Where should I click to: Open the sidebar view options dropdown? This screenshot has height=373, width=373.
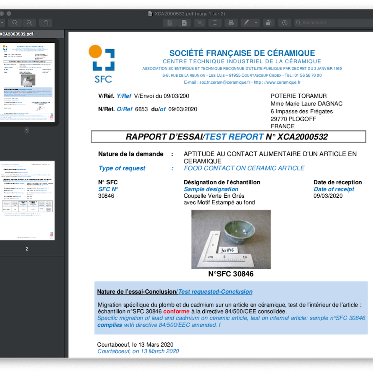coord(2,23)
